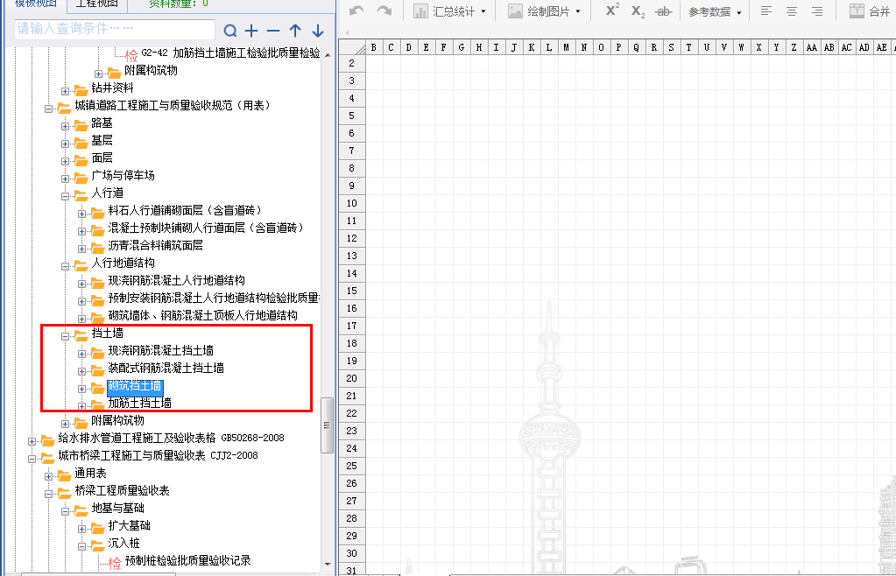Click the undo arrow icon
Viewport: 896px width, 576px height.
click(x=356, y=11)
